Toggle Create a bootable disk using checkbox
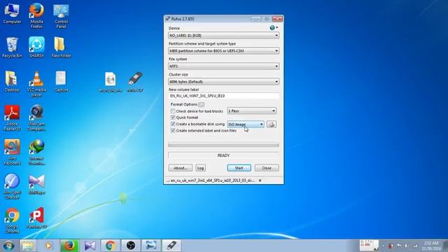 click(x=173, y=124)
